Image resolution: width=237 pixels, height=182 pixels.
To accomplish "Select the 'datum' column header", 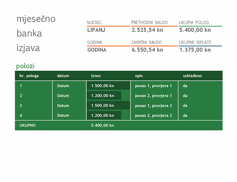I will 63,76.
